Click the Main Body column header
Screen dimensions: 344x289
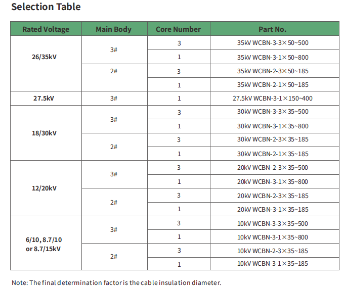pos(113,29)
